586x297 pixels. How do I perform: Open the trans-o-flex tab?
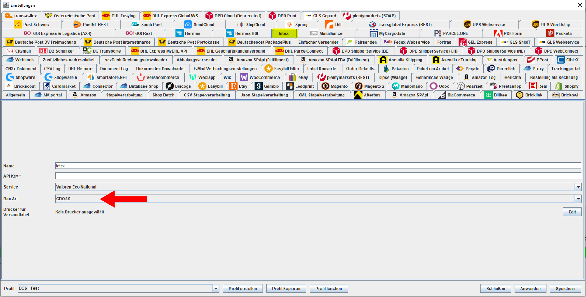click(21, 16)
